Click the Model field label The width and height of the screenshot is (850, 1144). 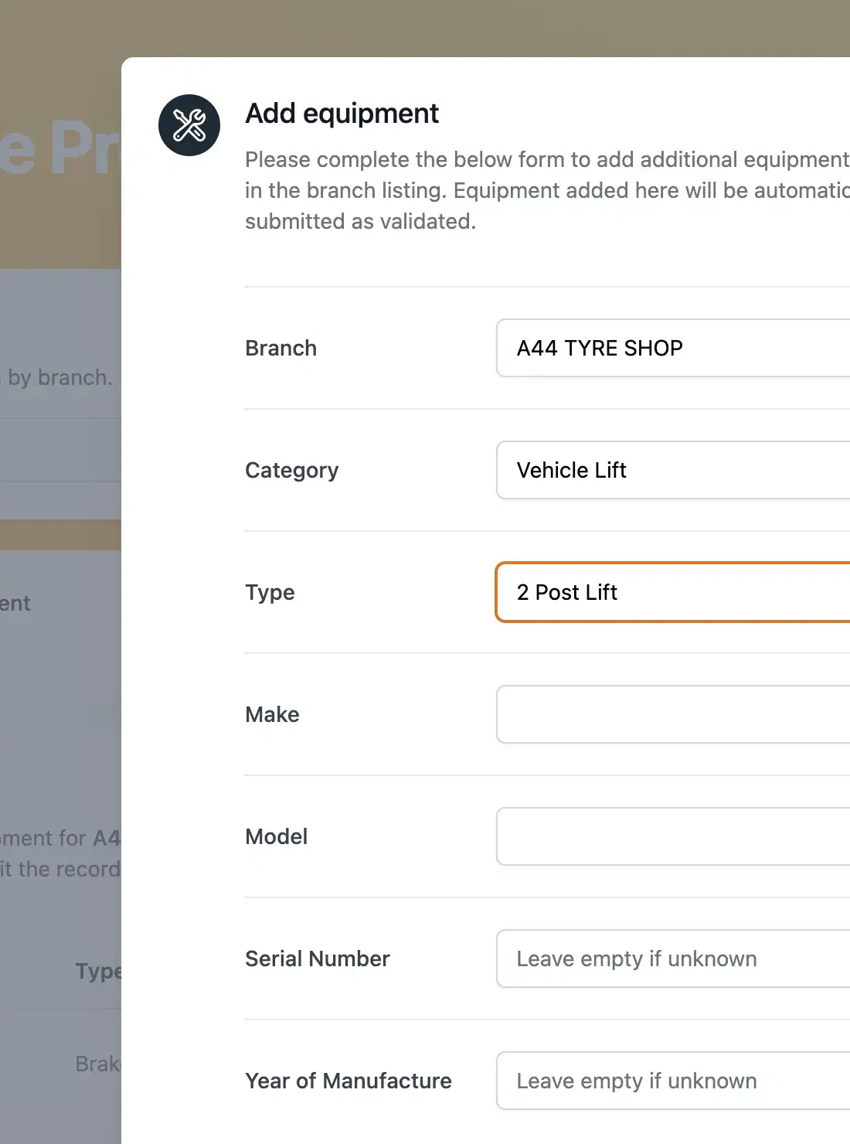(x=277, y=836)
